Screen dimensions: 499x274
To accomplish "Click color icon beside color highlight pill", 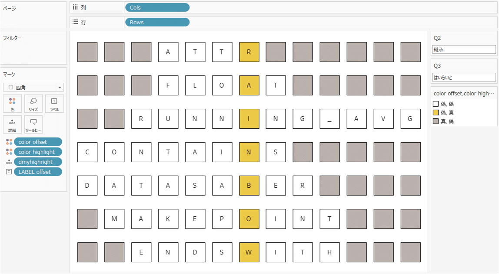I will pyautogui.click(x=9, y=152).
